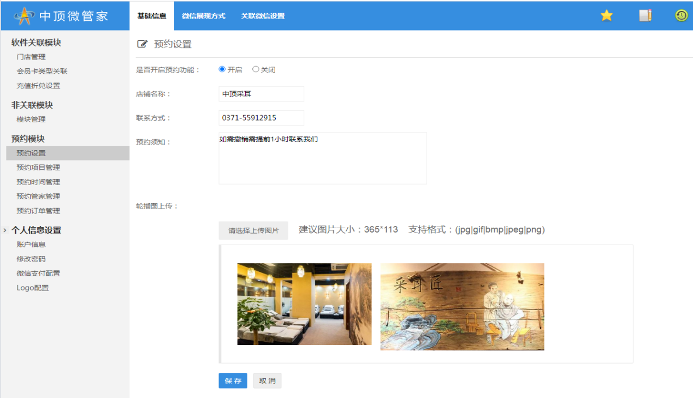693x398 pixels.
Task: Open 门店管理 in sidebar
Action: [x=31, y=57]
